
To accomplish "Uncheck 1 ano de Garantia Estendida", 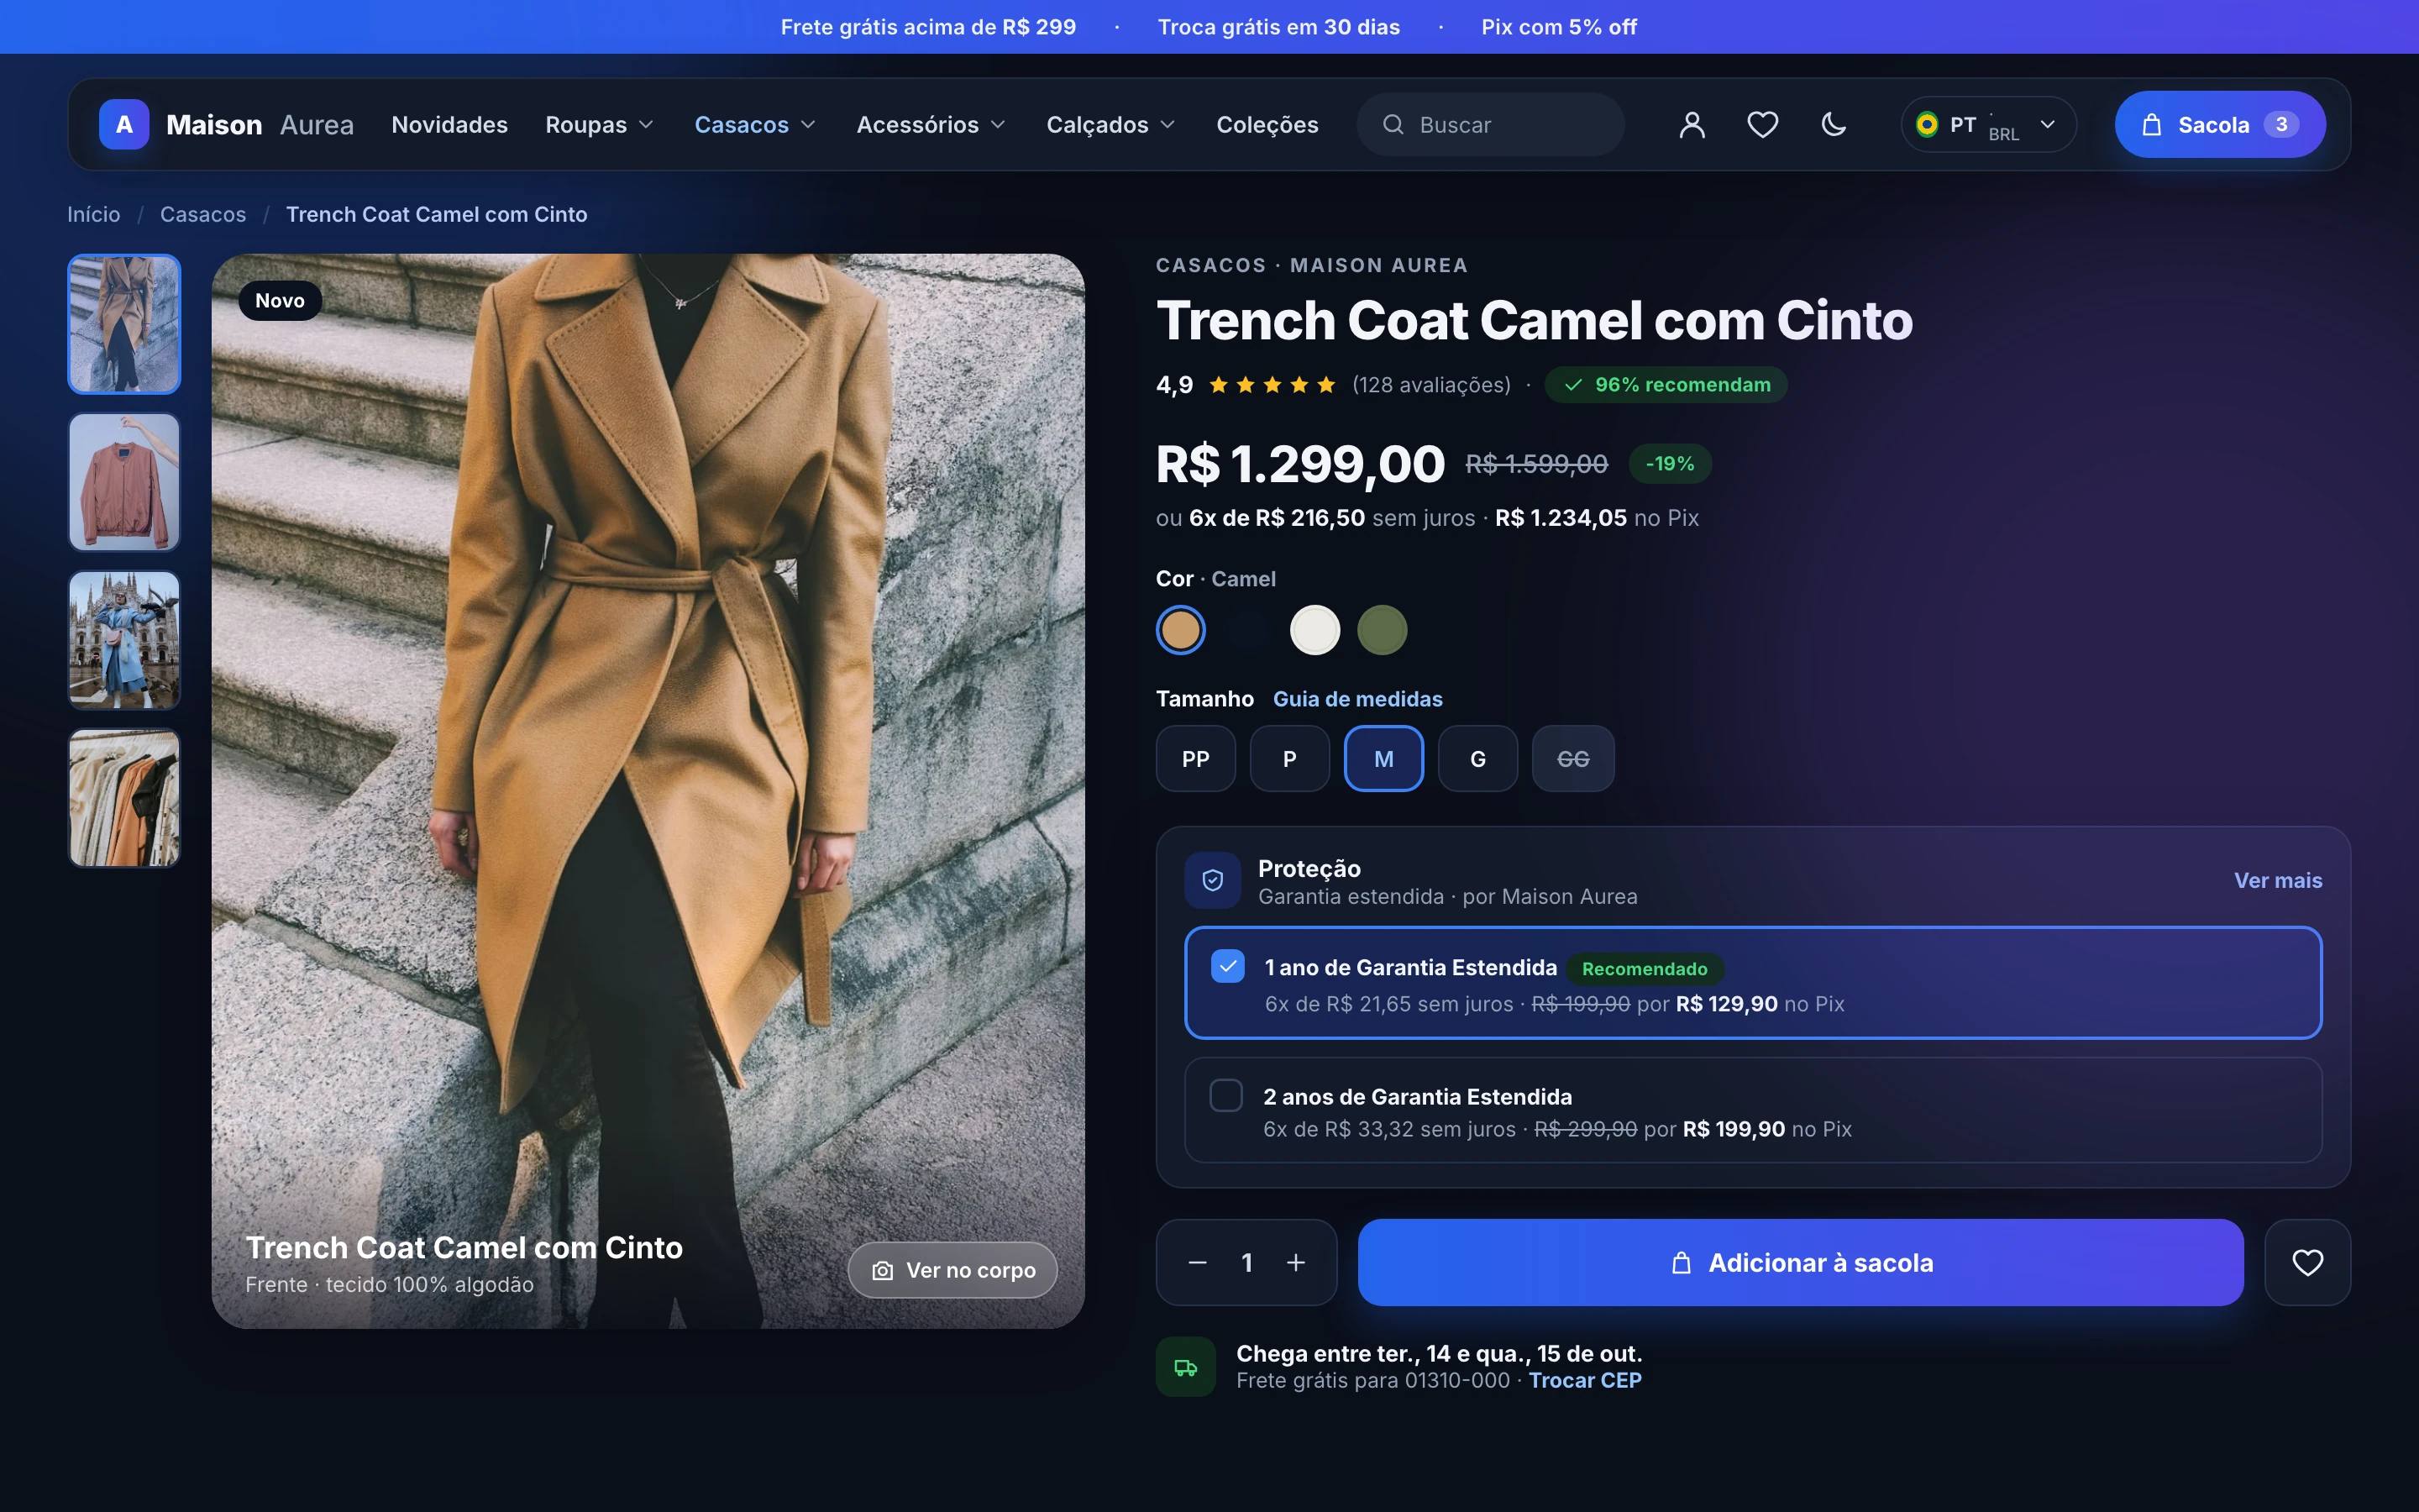I will tap(1227, 967).
